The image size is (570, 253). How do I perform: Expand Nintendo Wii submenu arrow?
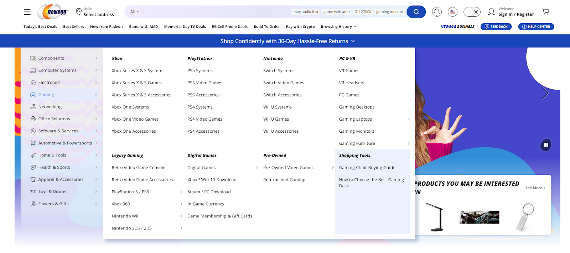click(181, 216)
